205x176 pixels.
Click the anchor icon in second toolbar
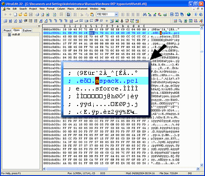pyautogui.click(x=122, y=21)
